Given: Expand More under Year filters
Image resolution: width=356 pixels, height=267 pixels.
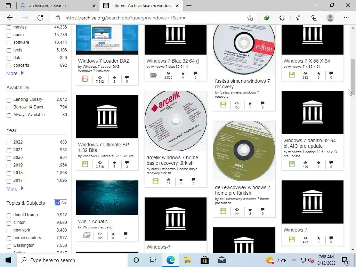Looking at the screenshot, I should [15, 189].
